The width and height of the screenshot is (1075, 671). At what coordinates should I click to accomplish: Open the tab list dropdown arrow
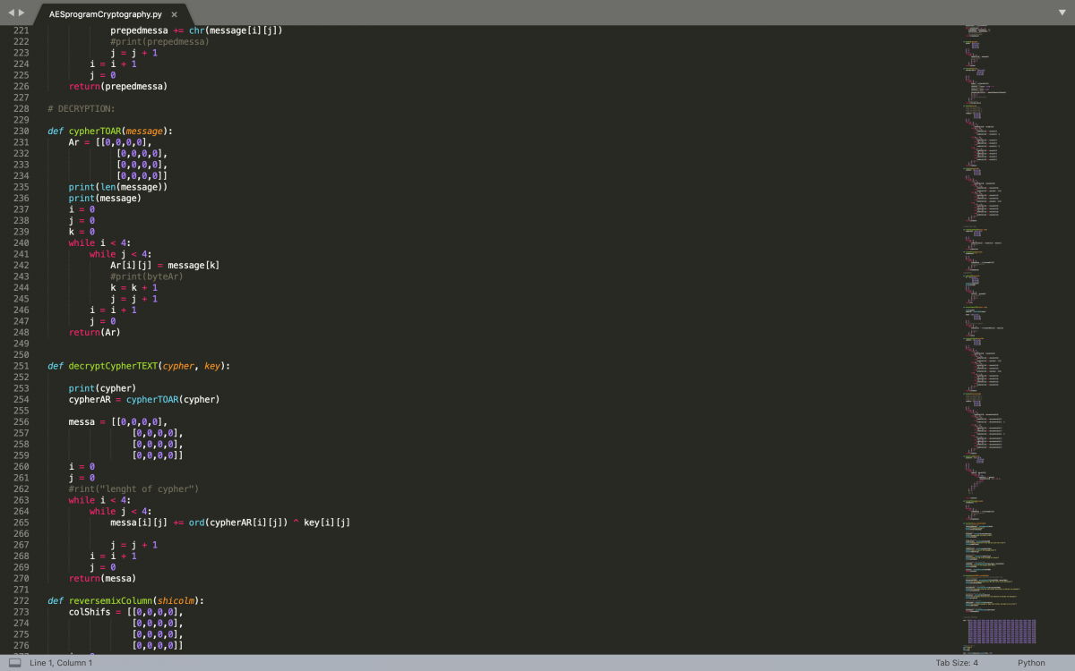pos(1062,13)
